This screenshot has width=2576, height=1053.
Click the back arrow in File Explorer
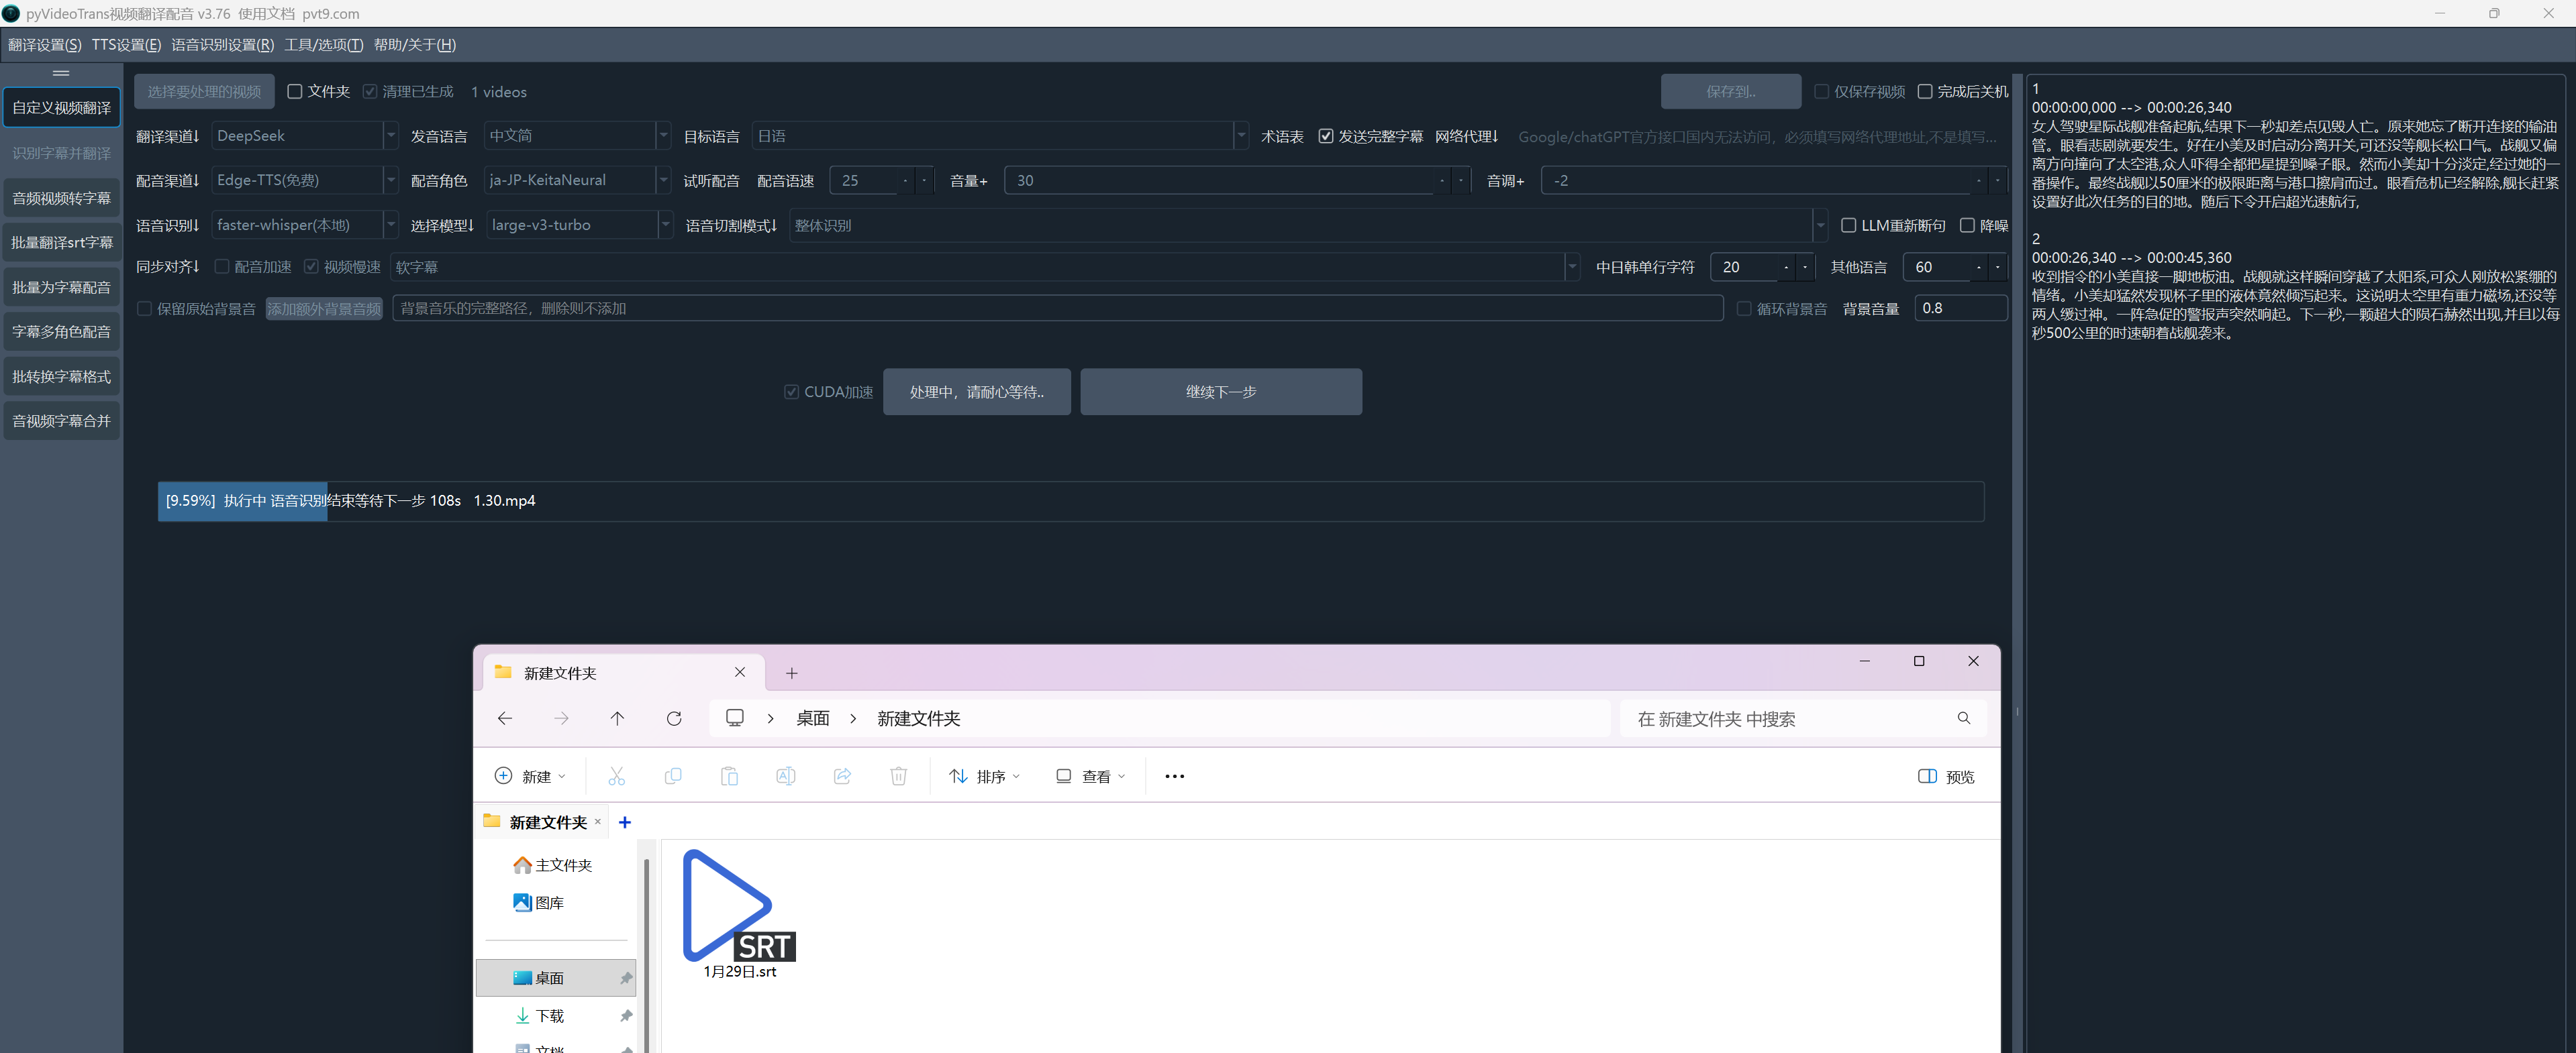pyautogui.click(x=505, y=718)
